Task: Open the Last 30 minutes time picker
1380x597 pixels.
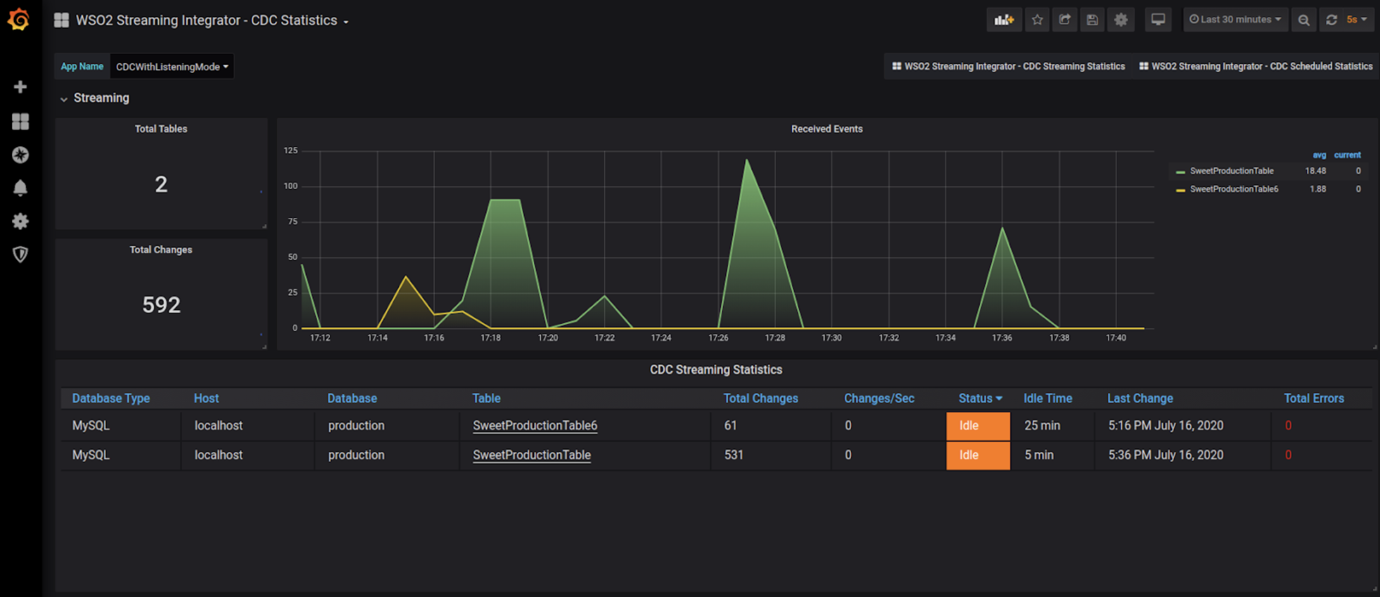Action: (x=1235, y=20)
